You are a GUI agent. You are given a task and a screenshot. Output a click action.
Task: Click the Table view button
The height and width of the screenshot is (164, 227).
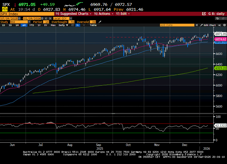click(x=93, y=25)
